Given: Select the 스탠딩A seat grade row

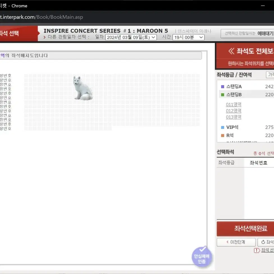Looking at the screenshot, I should (247, 86).
